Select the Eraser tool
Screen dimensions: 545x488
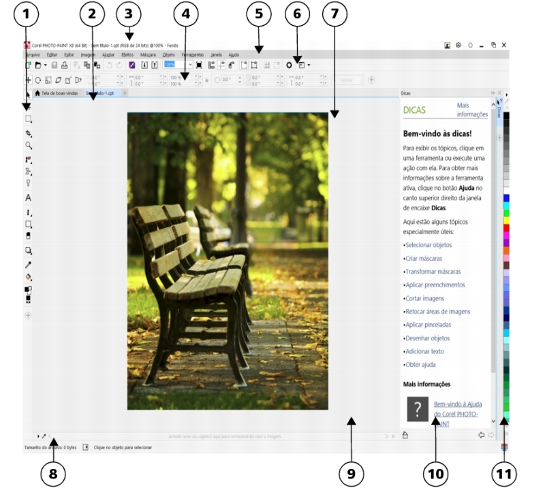[x=29, y=235]
